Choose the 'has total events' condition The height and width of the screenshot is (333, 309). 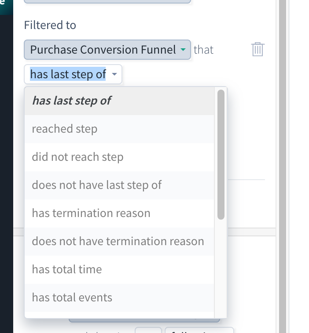pyautogui.click(x=119, y=298)
